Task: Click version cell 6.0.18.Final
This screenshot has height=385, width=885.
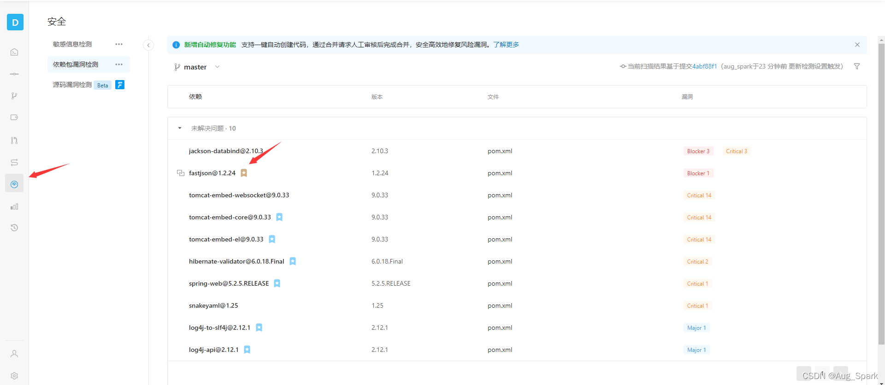Action: click(x=387, y=261)
